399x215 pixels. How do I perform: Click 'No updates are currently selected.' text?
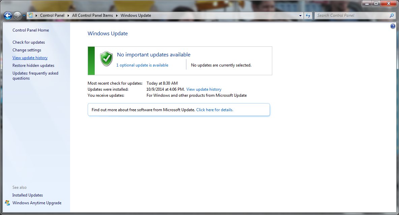coord(221,65)
